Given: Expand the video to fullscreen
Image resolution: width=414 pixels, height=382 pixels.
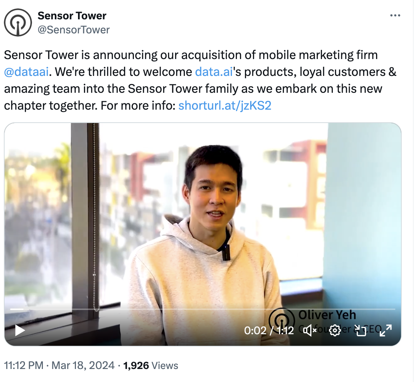Looking at the screenshot, I should click(x=386, y=330).
